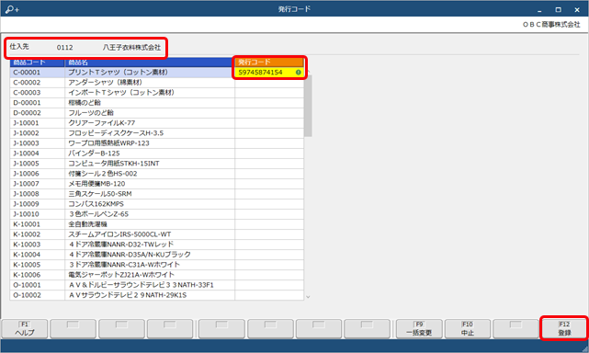Select row K-10002
The image size is (589, 353).
pos(156,234)
